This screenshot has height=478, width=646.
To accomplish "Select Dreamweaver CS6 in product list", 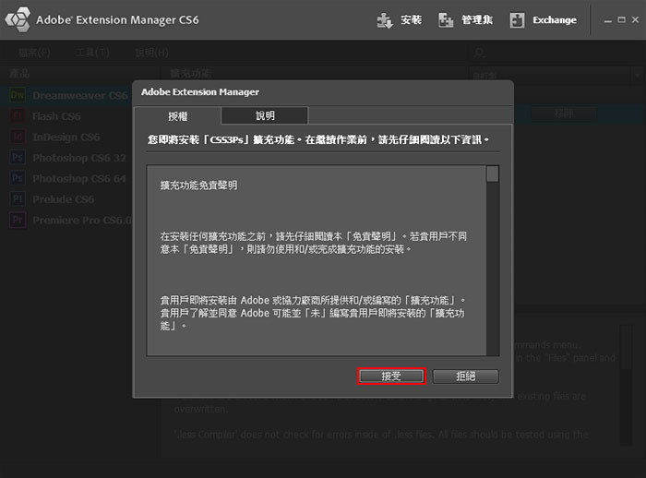I will [x=66, y=95].
